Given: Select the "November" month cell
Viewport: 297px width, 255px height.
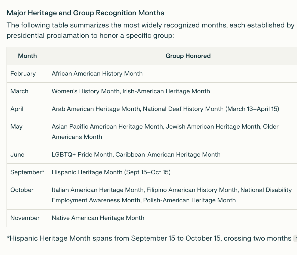Looking at the screenshot, I should click(x=25, y=218).
